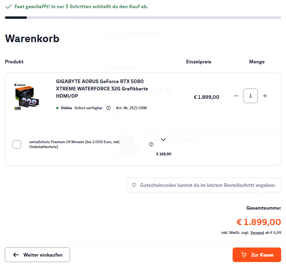Expand the extraSchutz options chevron

pyautogui.click(x=163, y=140)
